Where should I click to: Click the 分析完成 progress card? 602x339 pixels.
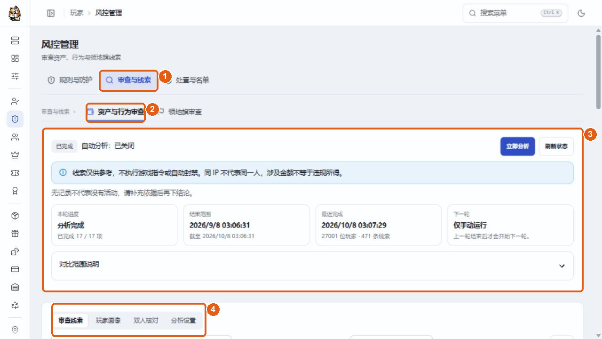click(114, 225)
